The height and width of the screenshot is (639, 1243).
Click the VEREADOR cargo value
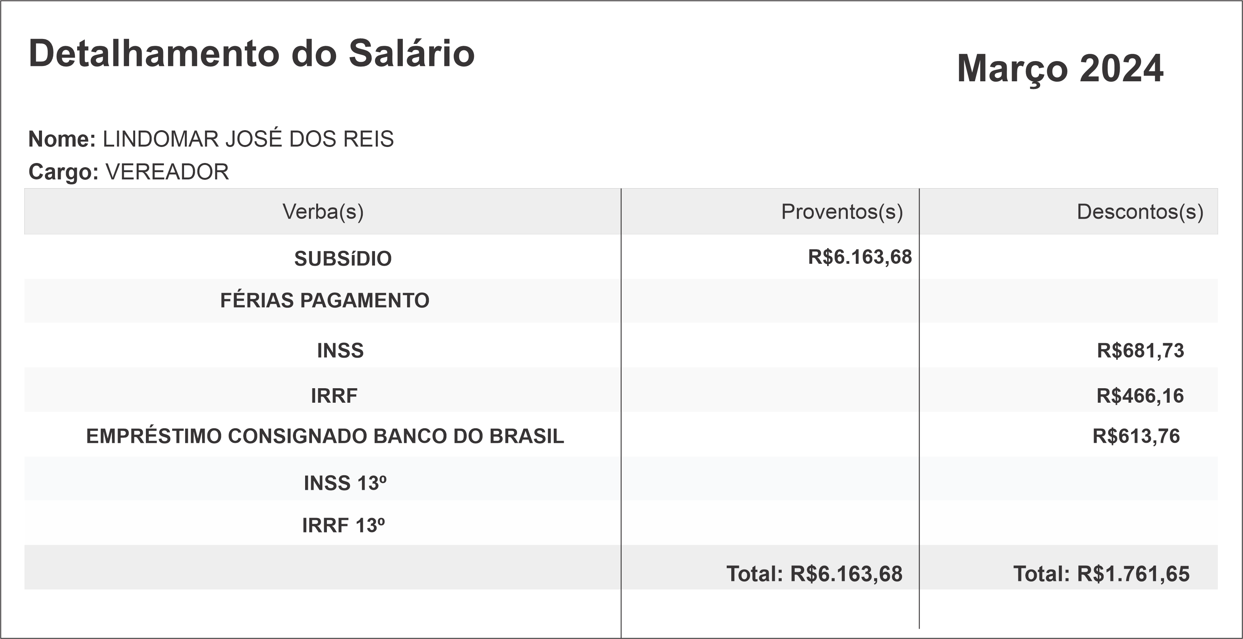(167, 172)
